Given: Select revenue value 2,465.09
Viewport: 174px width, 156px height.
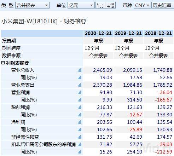Looking at the screenshot, I should (103, 70).
